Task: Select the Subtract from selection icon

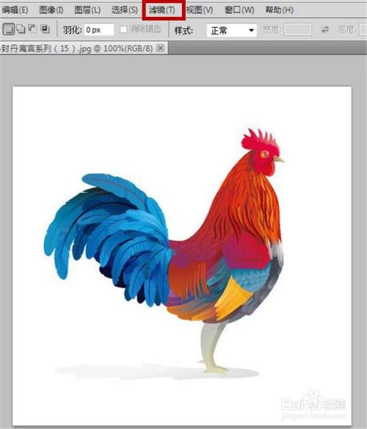Action: (32, 29)
